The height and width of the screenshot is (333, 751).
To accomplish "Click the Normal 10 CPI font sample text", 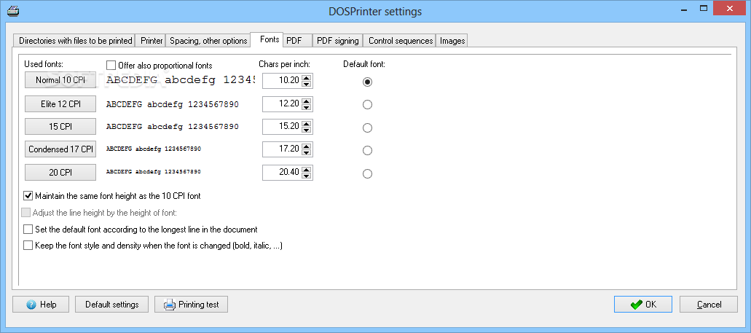I will pyautogui.click(x=181, y=80).
